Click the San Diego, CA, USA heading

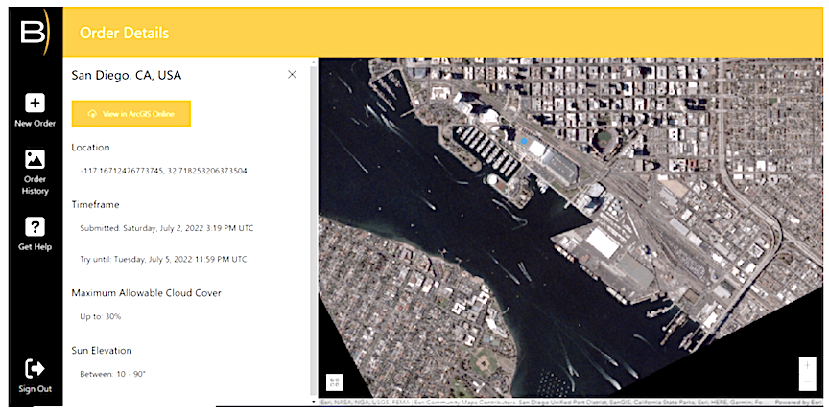[127, 75]
